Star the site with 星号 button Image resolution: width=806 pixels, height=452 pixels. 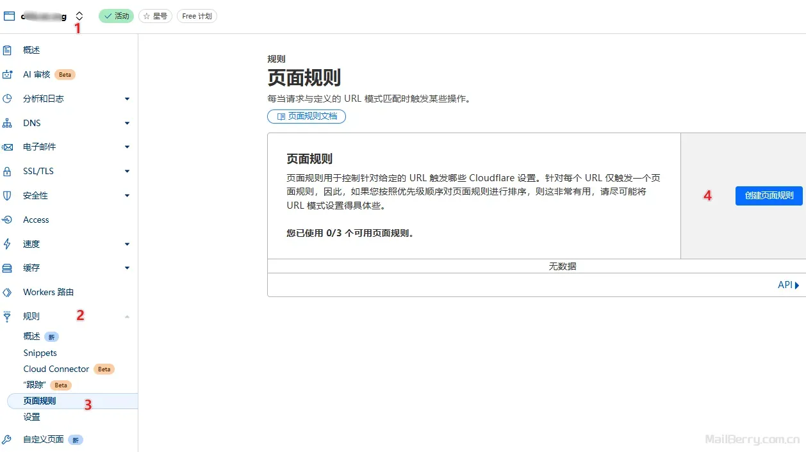[155, 16]
